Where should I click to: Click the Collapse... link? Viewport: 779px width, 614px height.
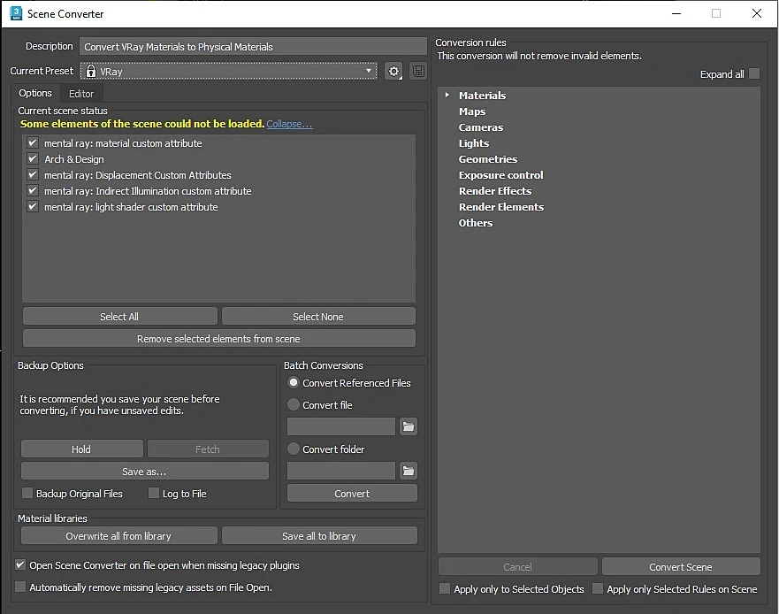click(x=290, y=124)
